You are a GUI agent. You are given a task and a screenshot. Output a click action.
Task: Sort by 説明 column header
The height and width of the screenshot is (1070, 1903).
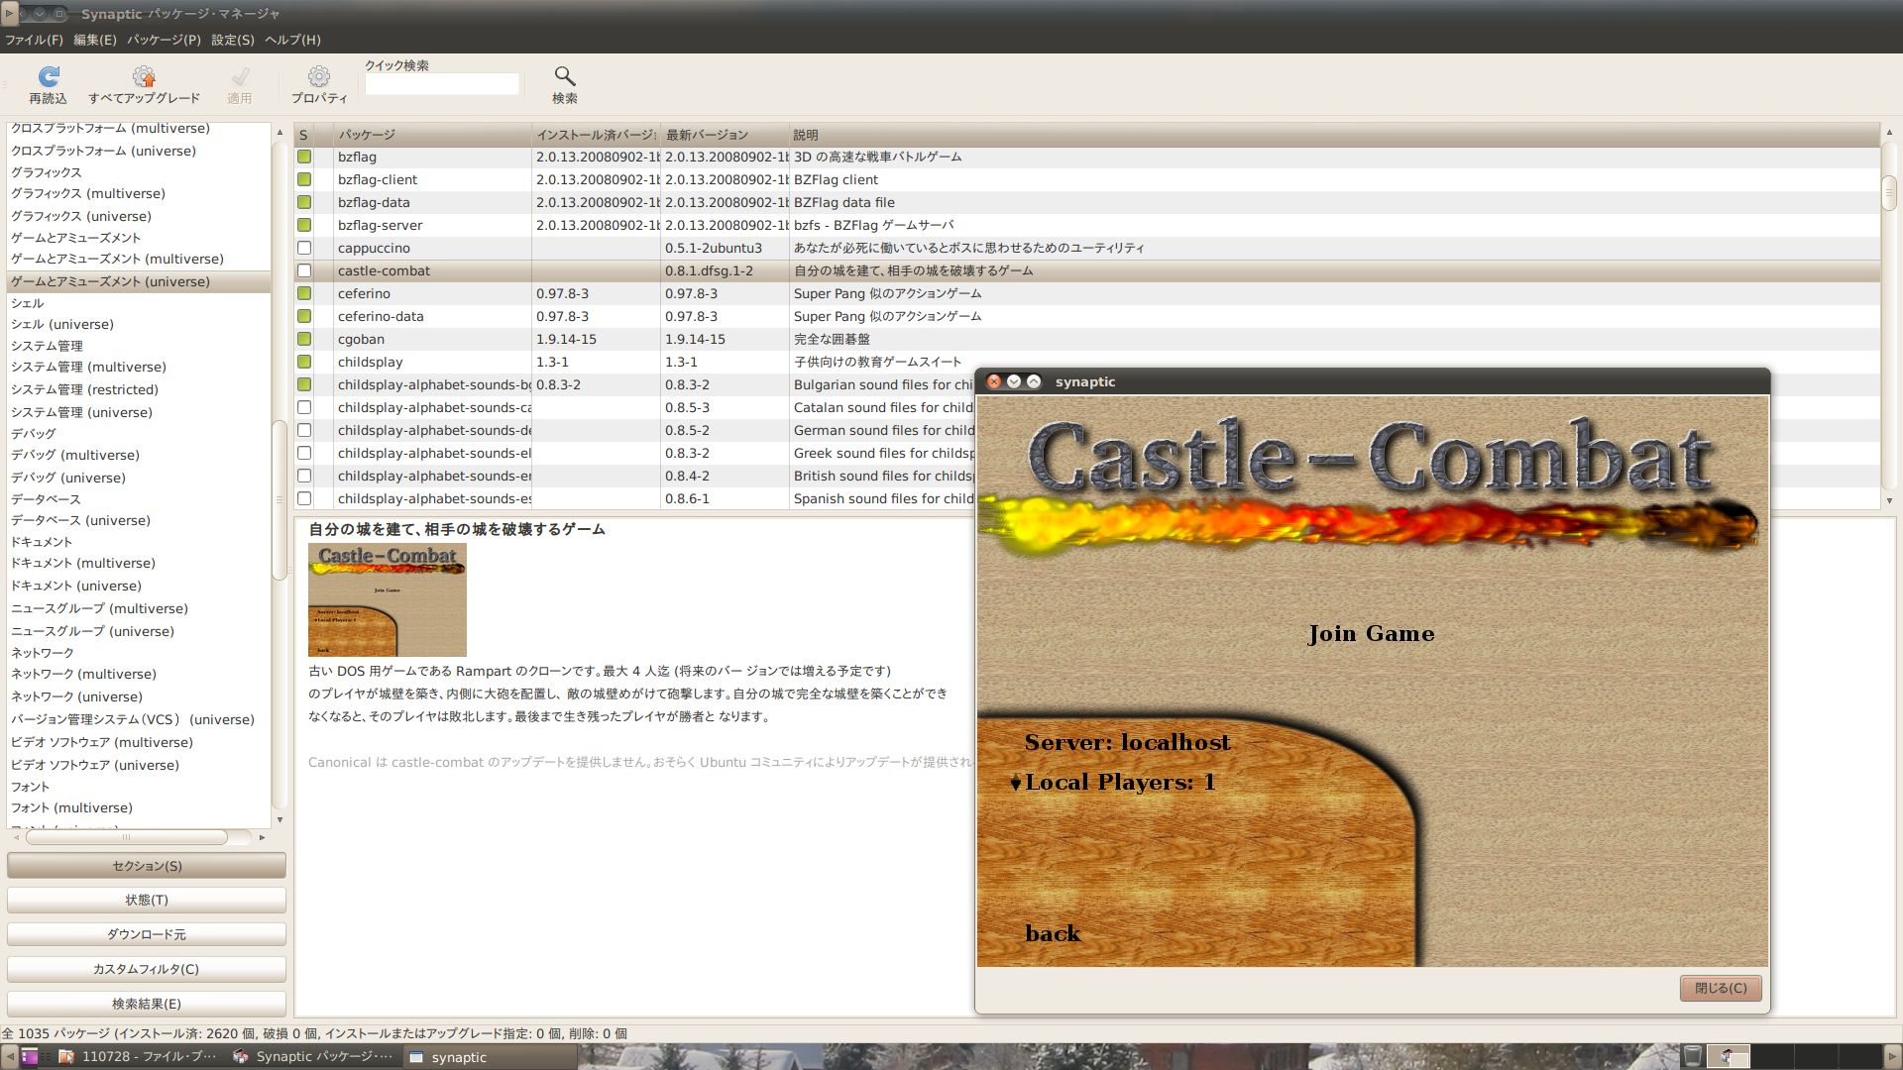[1334, 135]
